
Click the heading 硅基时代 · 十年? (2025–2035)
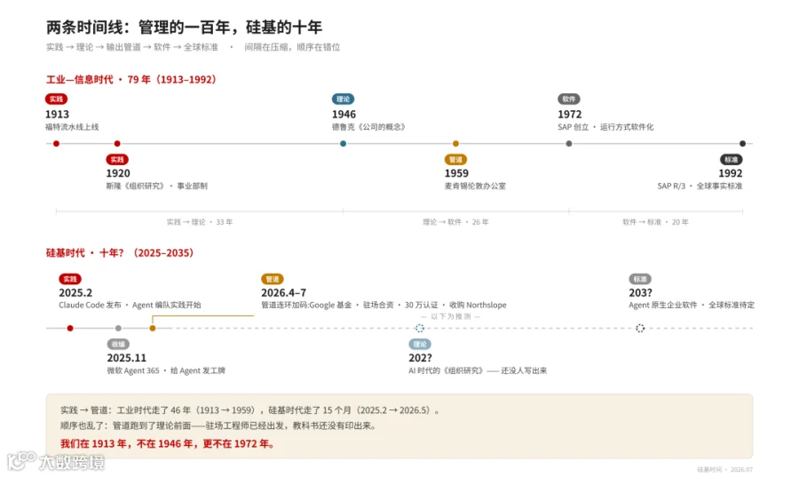(x=120, y=253)
